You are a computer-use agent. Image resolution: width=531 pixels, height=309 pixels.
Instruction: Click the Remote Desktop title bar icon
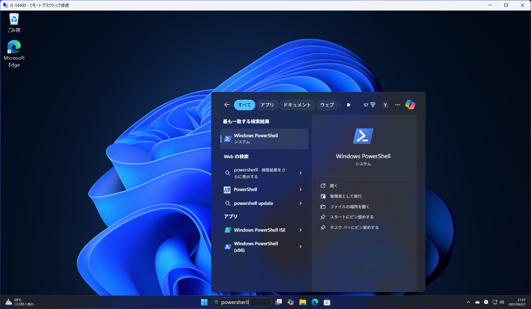[5, 5]
